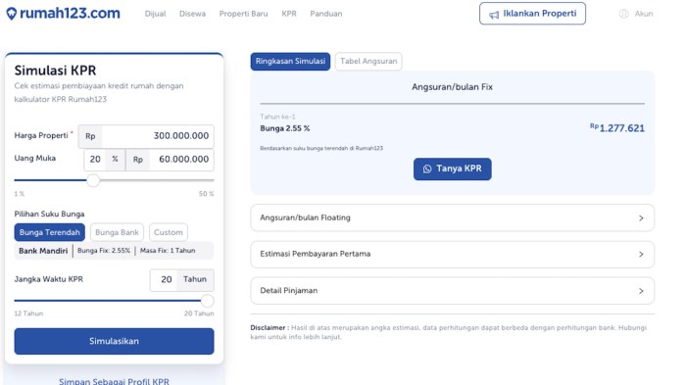This screenshot has width=686, height=385.
Task: Click the Bunga 2.55 % text
Action: [x=285, y=128]
